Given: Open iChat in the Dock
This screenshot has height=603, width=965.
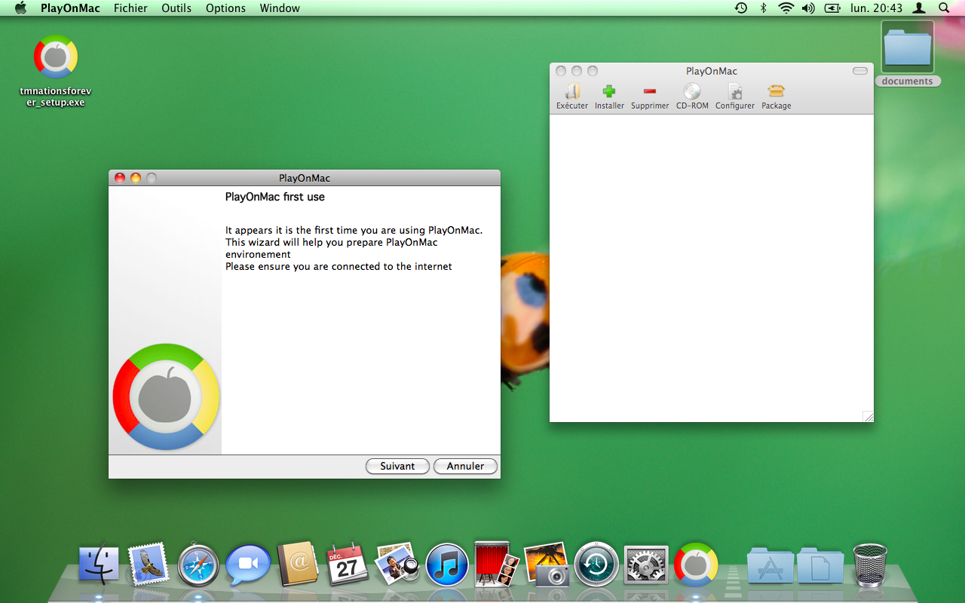Looking at the screenshot, I should (x=248, y=565).
